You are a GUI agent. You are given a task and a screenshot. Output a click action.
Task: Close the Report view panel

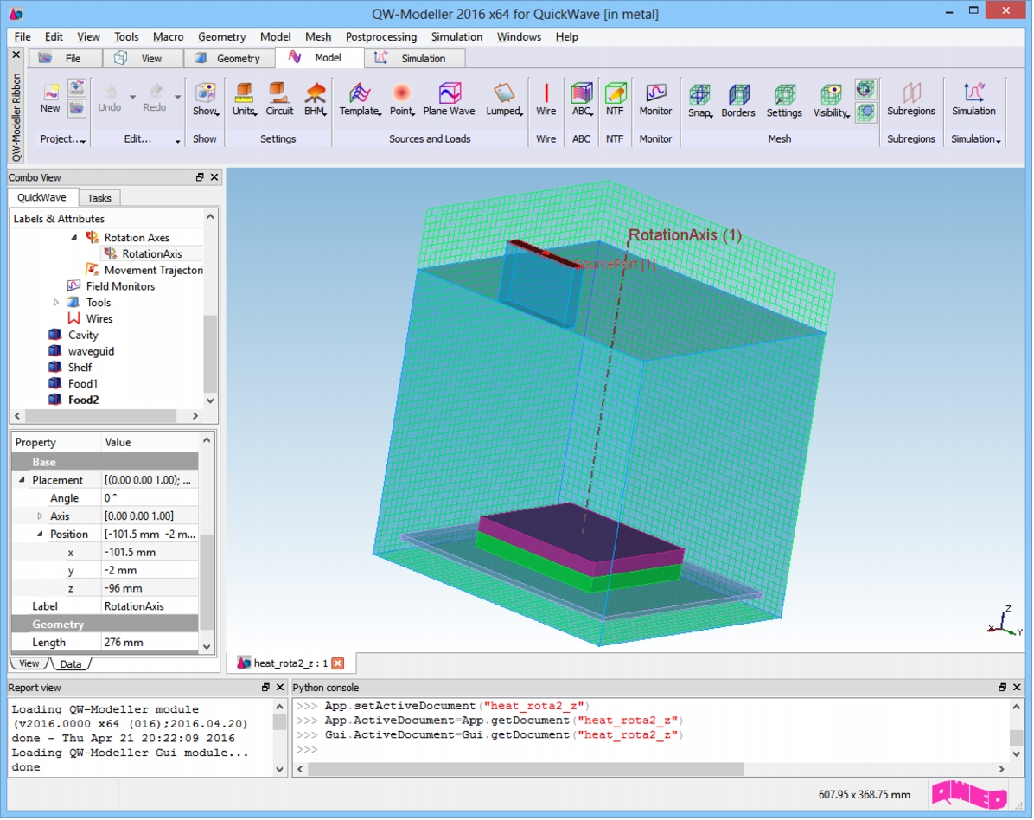point(279,688)
